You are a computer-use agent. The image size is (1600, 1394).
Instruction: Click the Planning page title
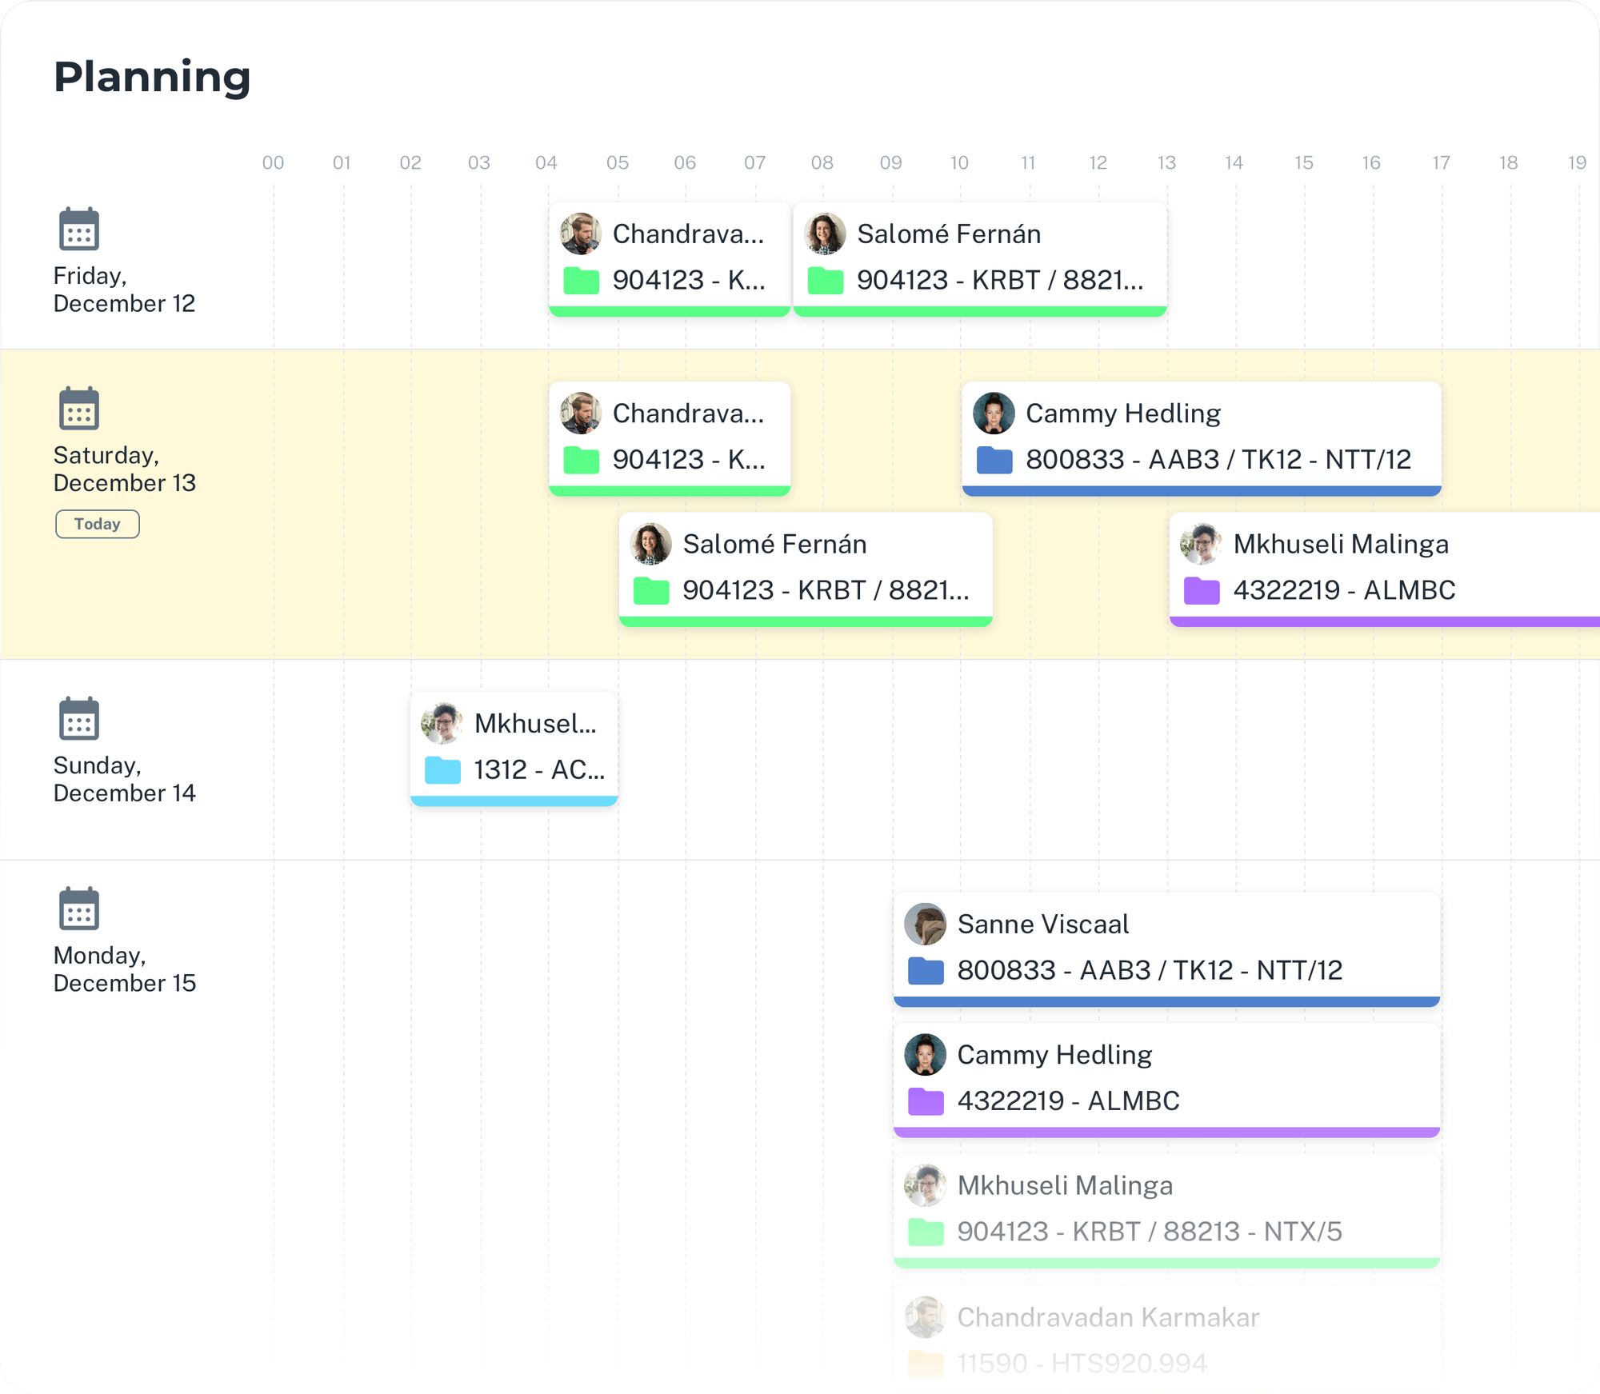coord(152,77)
